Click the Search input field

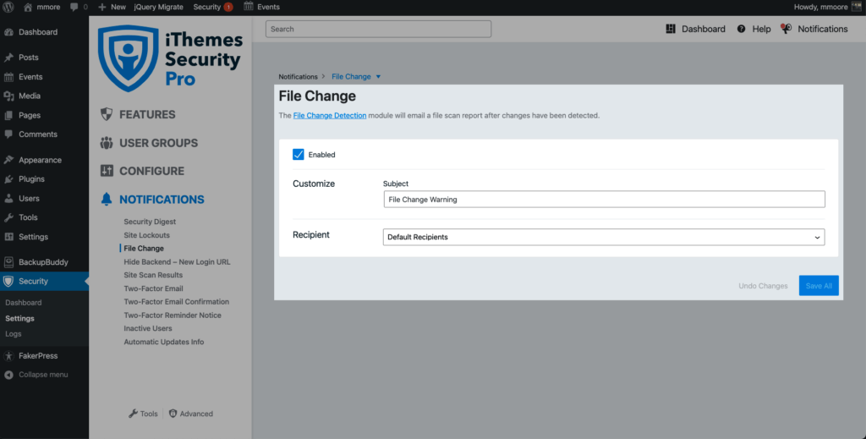click(x=378, y=29)
